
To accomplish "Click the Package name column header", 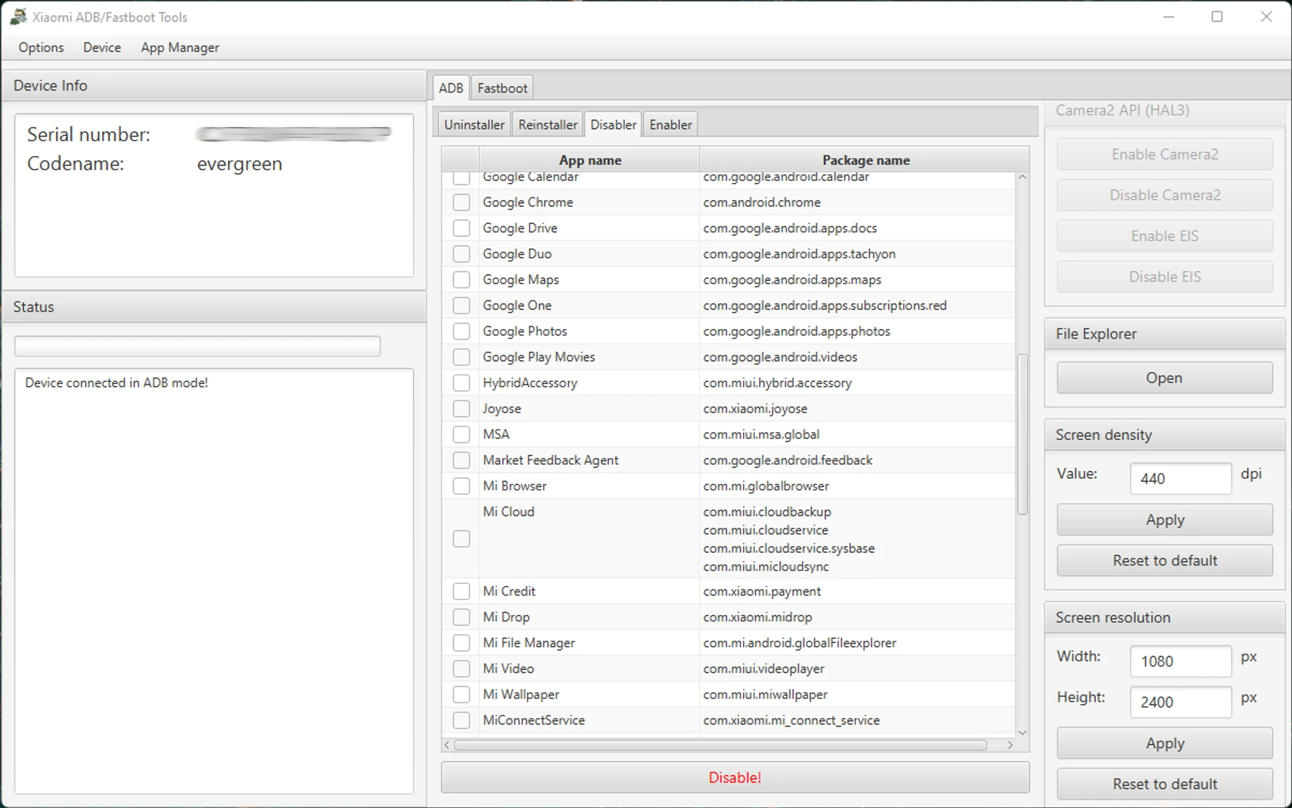I will tap(865, 160).
